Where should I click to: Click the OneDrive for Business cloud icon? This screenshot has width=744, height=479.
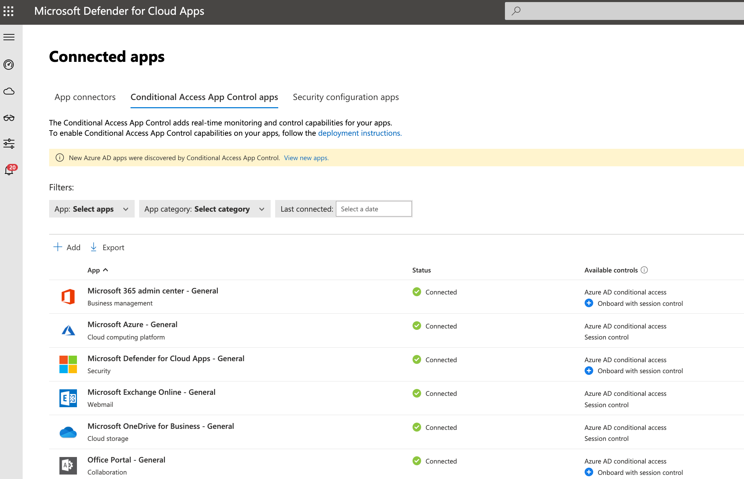click(x=68, y=432)
